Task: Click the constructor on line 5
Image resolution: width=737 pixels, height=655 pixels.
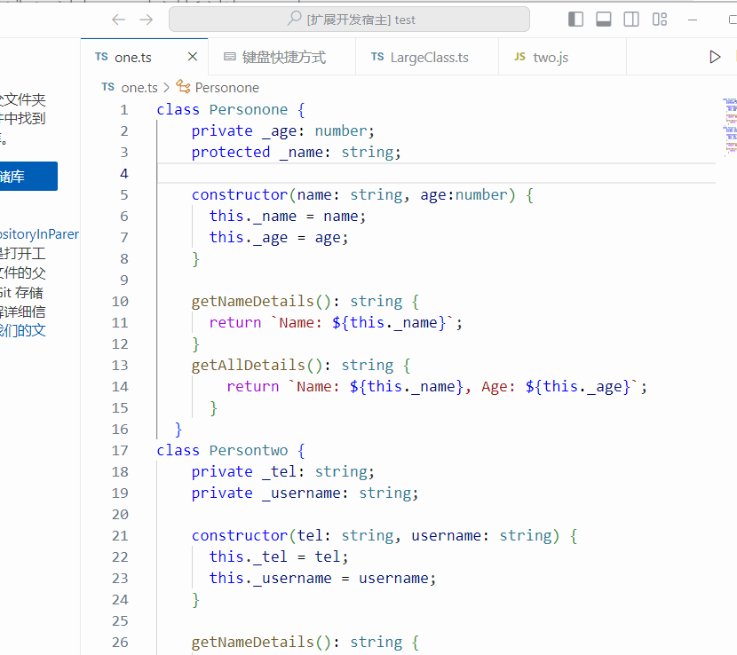Action: (x=239, y=194)
